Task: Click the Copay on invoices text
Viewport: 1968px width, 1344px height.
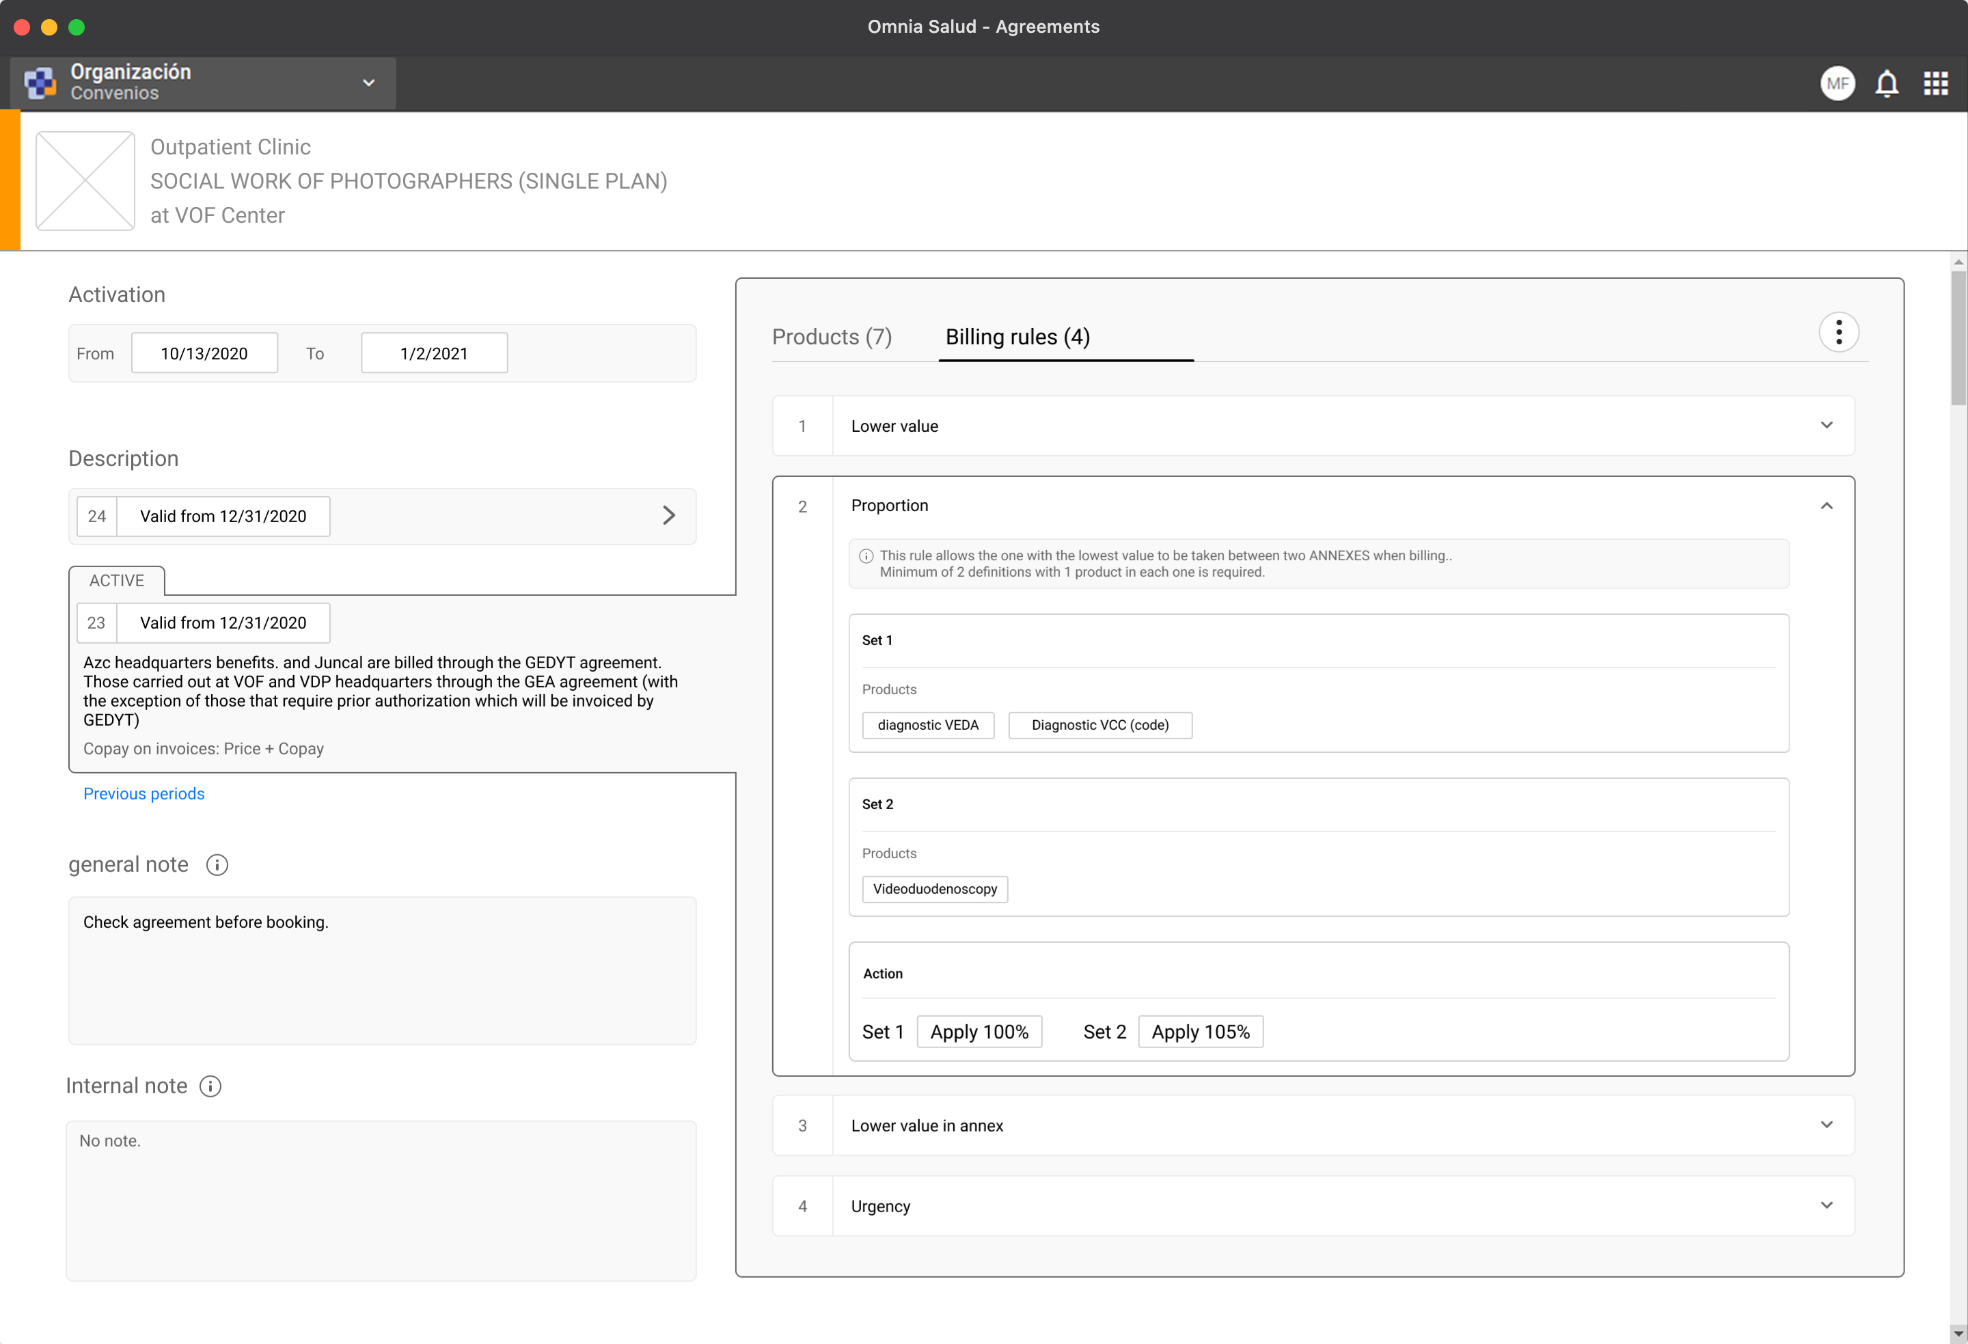Action: tap(203, 749)
